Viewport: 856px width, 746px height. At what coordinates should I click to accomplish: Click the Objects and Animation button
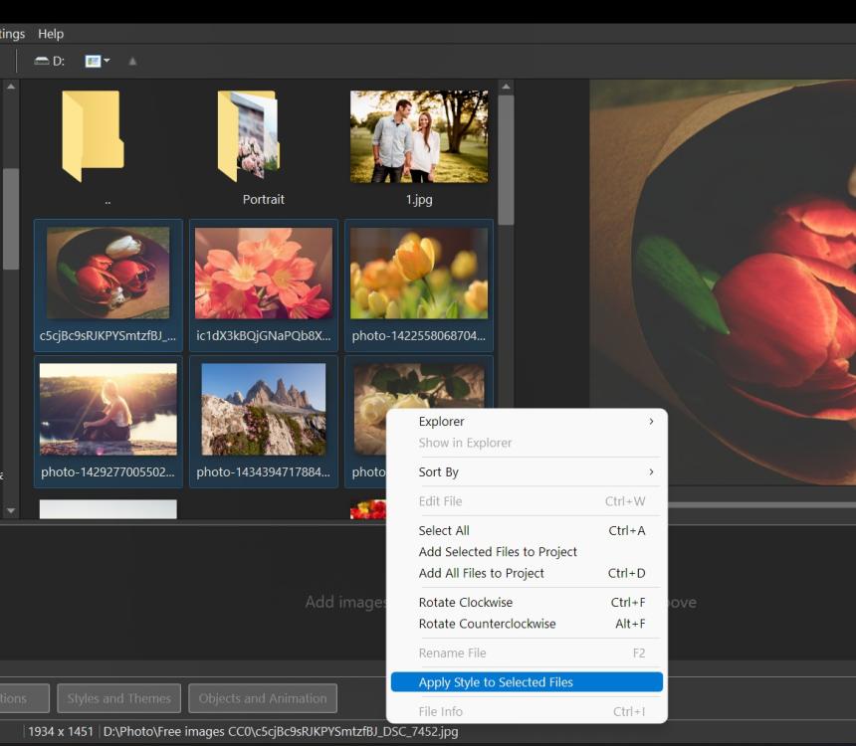click(x=263, y=698)
